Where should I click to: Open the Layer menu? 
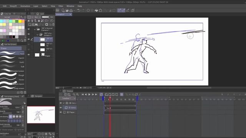tap(36, 6)
